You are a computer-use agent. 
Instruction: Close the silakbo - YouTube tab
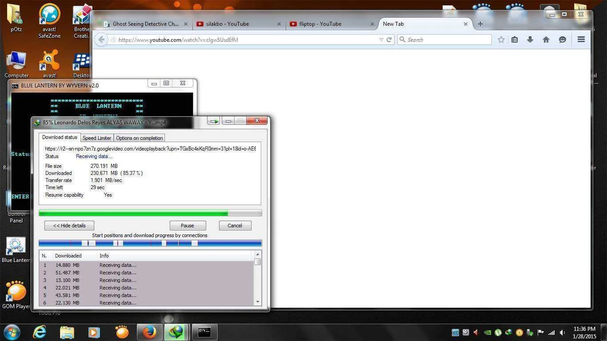point(279,24)
